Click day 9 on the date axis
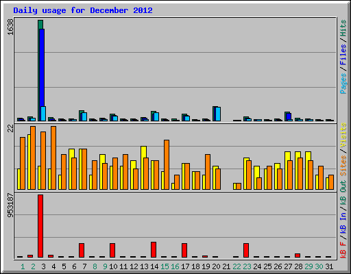The width and height of the screenshot is (351, 274). [x=105, y=266]
